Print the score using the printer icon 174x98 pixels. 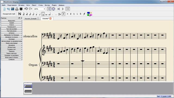click(17, 9)
